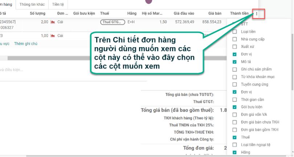Image resolution: width=294 pixels, height=157 pixels.
Task: Open the Tiền tệ tab
Action: tap(58, 4)
